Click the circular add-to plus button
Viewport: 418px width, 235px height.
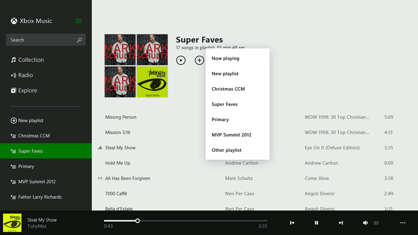coord(199,60)
